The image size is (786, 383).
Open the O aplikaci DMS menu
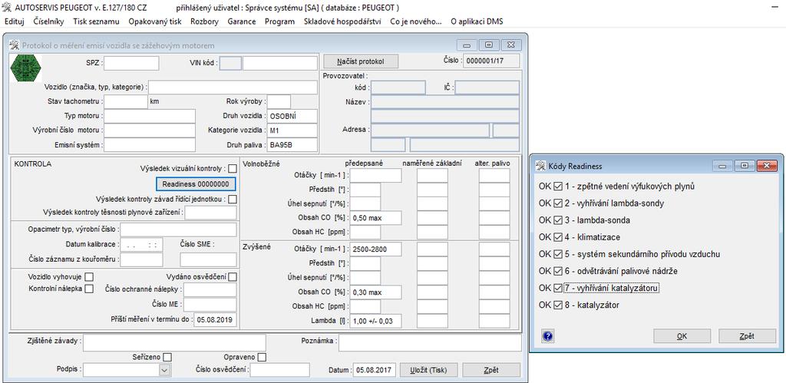477,21
